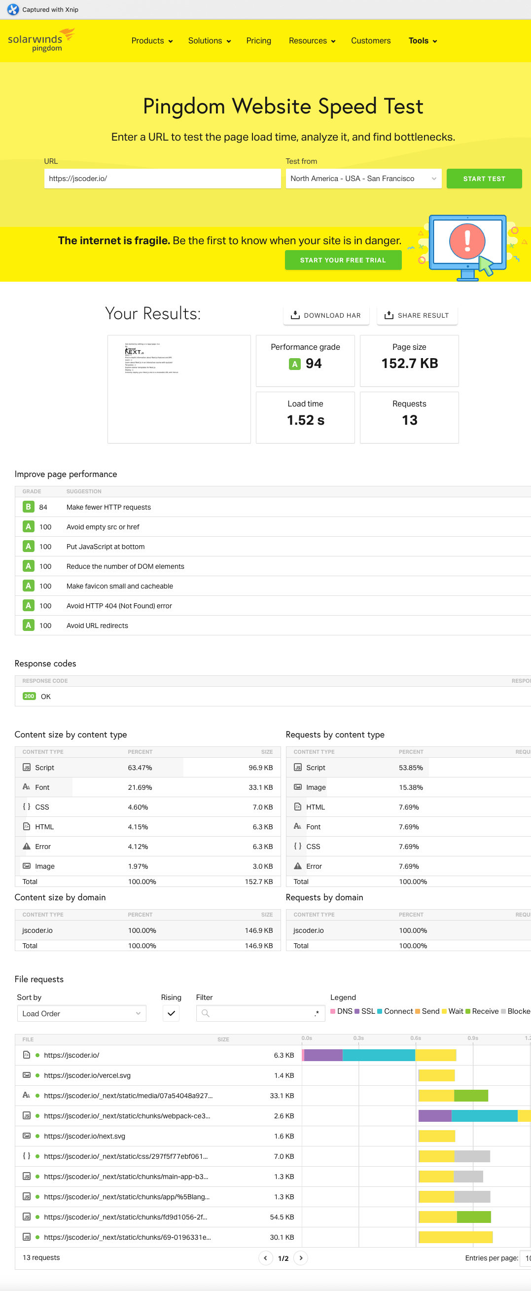Image resolution: width=531 pixels, height=1291 pixels.
Task: Expand the Solutions menu
Action: click(210, 40)
